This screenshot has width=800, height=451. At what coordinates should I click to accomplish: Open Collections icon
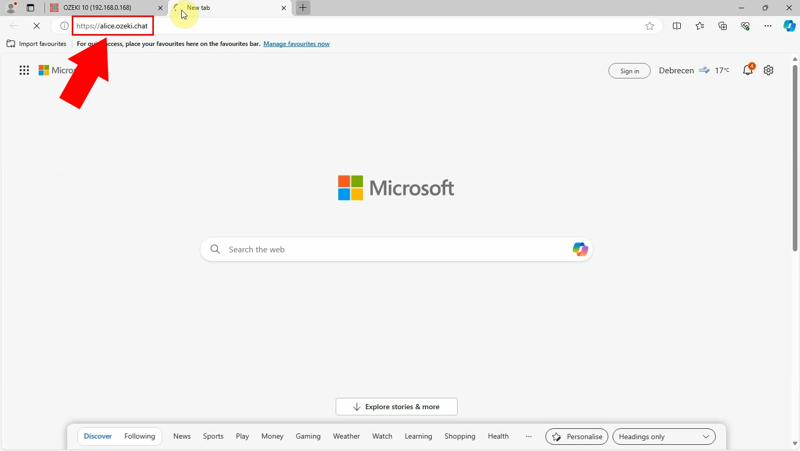click(723, 26)
